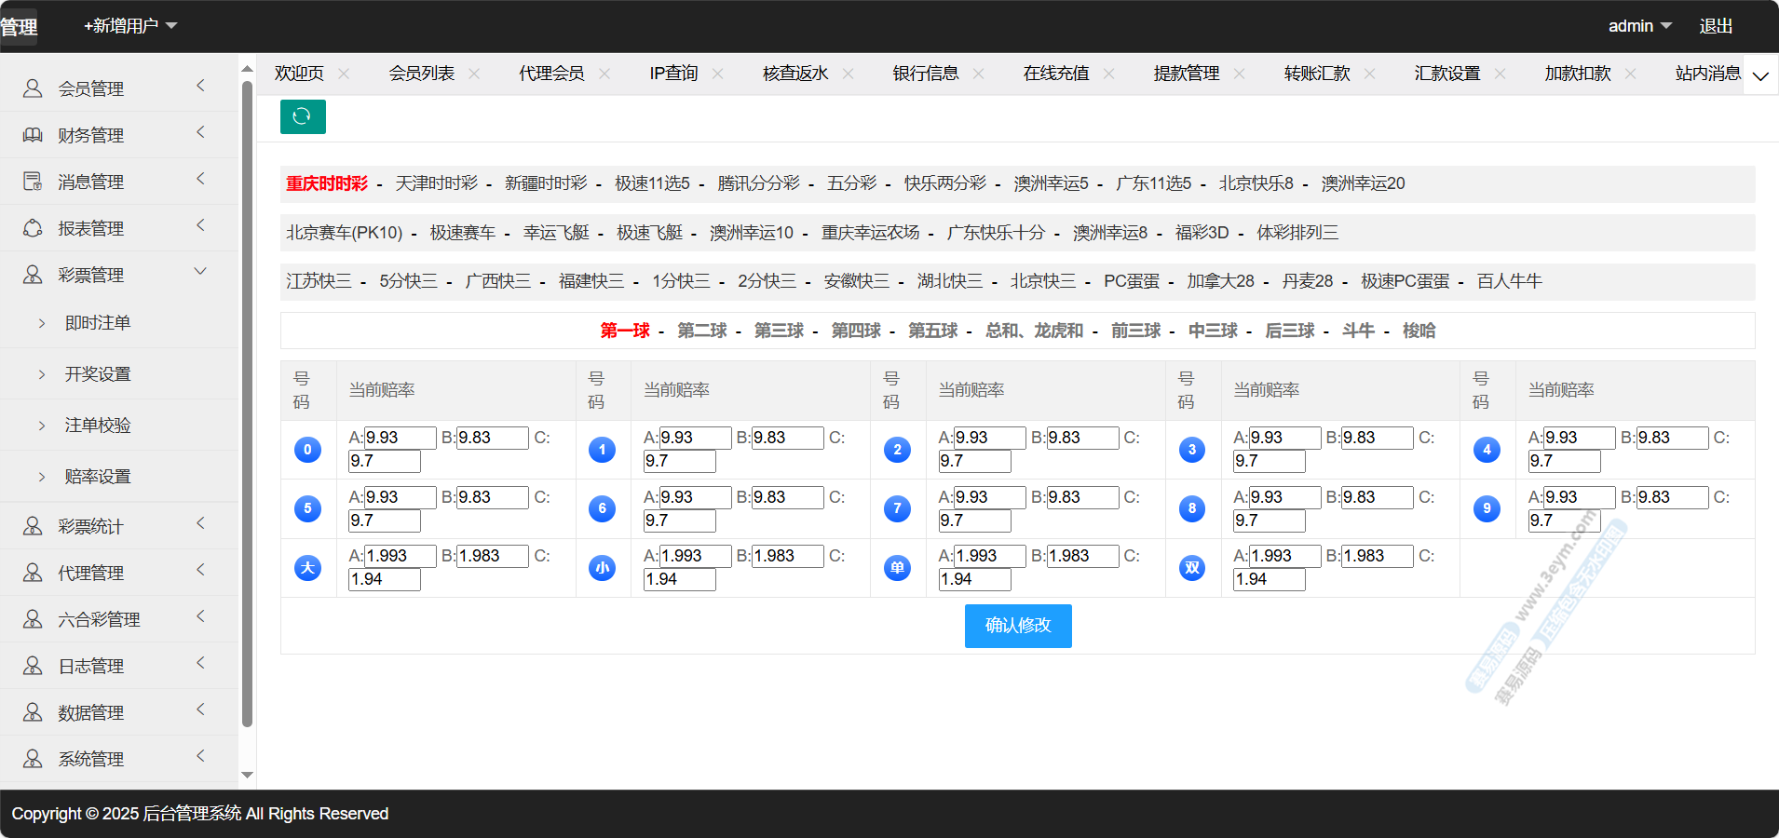Click the blue 大 ball icon
This screenshot has height=838, width=1779.
tap(307, 568)
